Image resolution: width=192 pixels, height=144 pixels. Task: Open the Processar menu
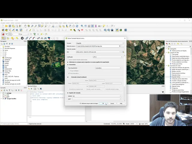pyautogui.click(x=71, y=23)
